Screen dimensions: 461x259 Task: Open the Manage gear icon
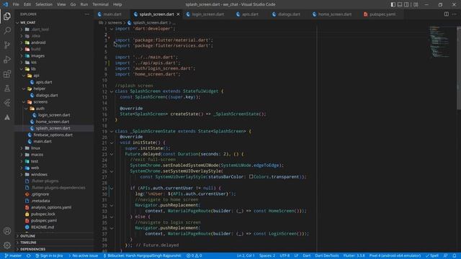click(x=7, y=245)
